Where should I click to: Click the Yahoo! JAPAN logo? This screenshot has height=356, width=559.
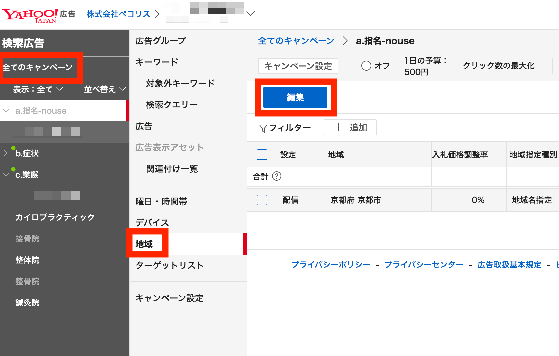(30, 15)
